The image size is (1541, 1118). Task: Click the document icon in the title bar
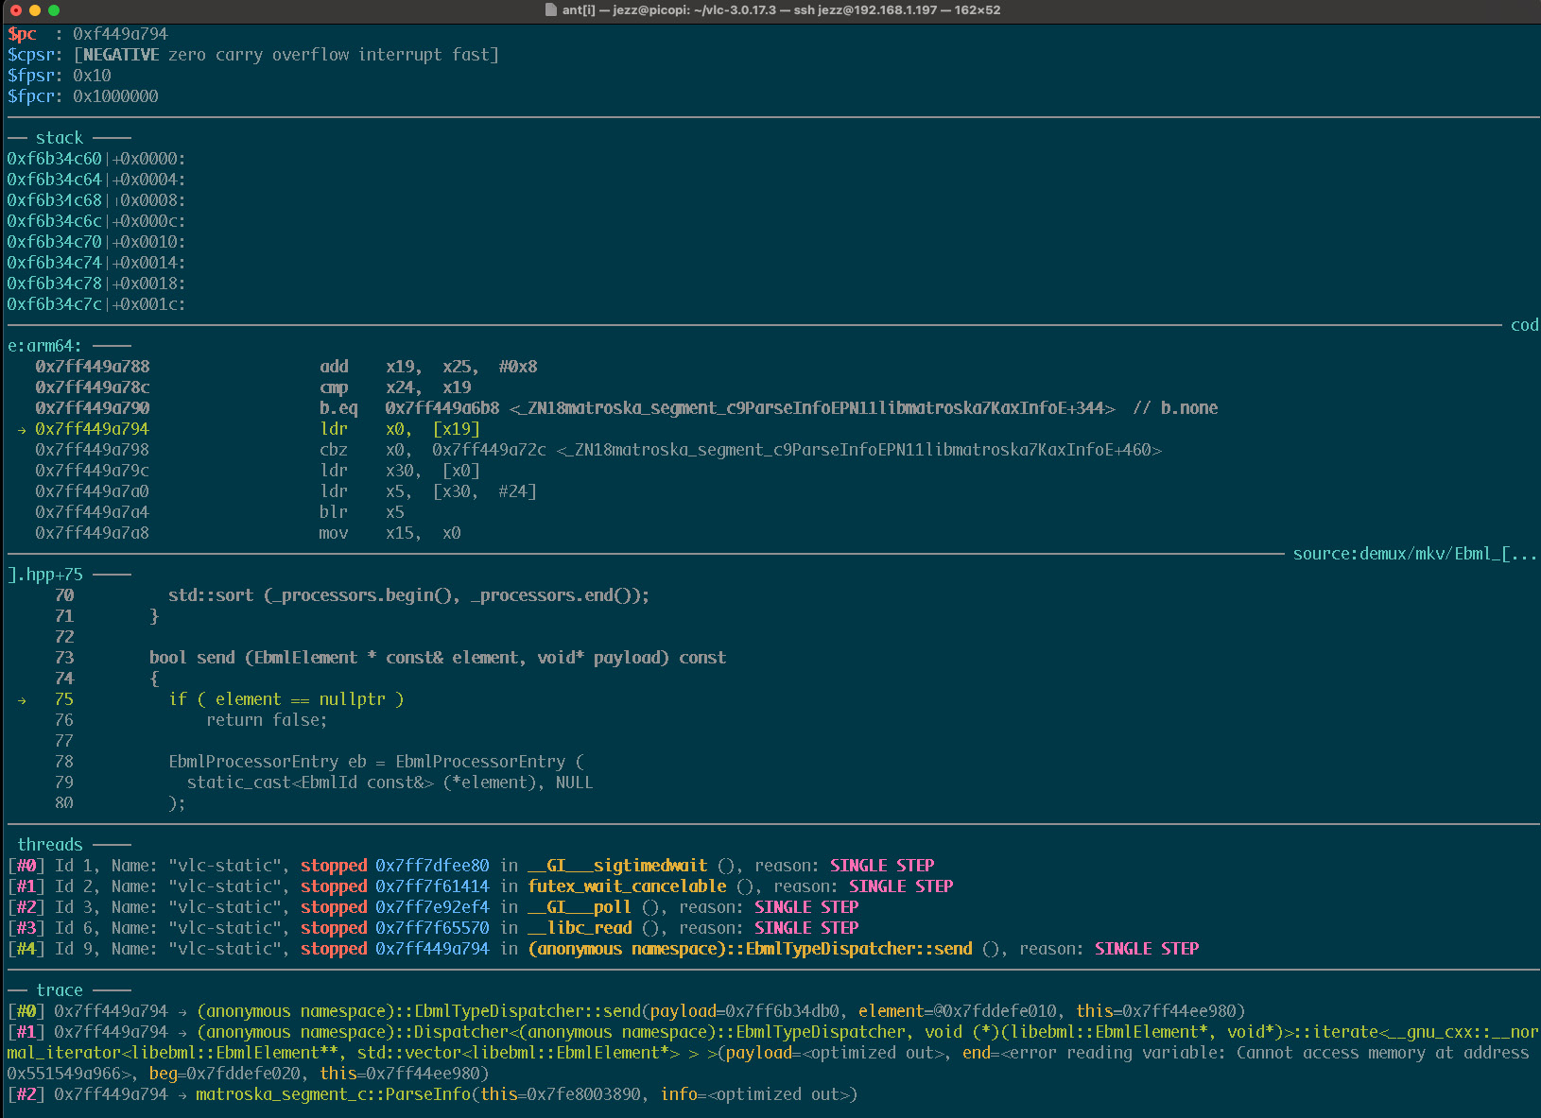[x=551, y=10]
